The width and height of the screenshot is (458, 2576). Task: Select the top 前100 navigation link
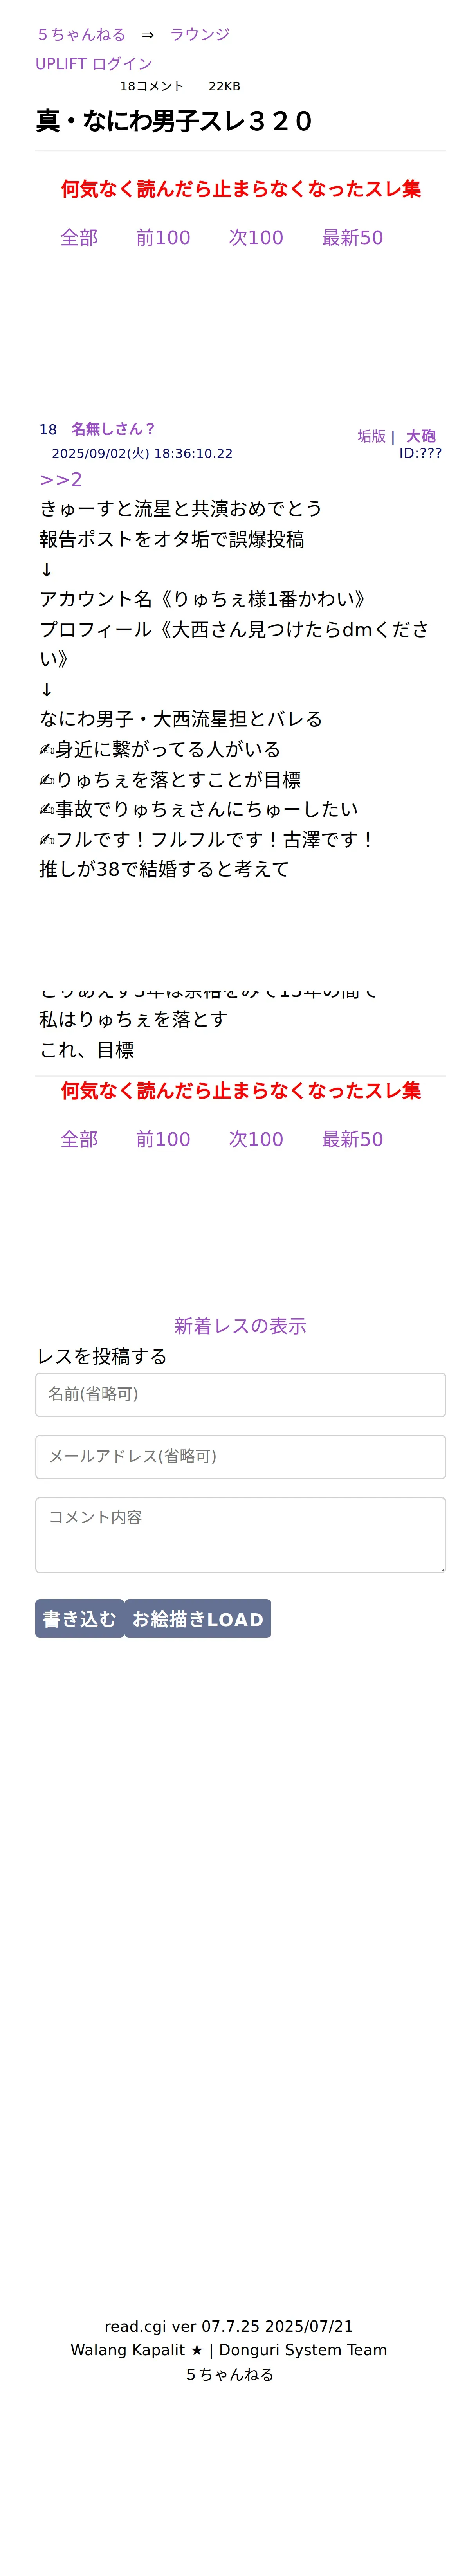coord(163,237)
